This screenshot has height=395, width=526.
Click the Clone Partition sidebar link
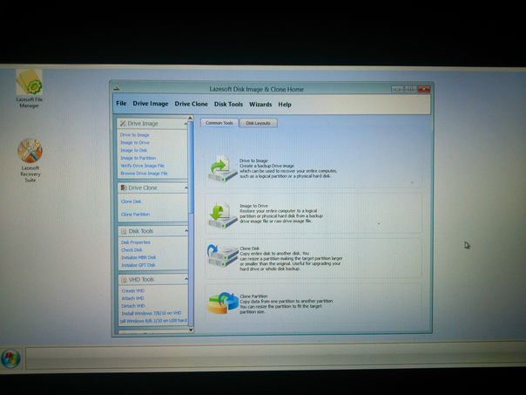136,215
